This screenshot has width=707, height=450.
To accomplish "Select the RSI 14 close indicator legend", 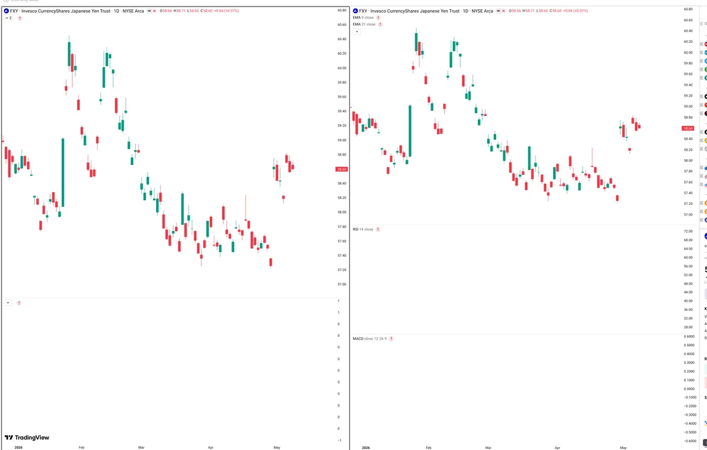I will pos(362,229).
